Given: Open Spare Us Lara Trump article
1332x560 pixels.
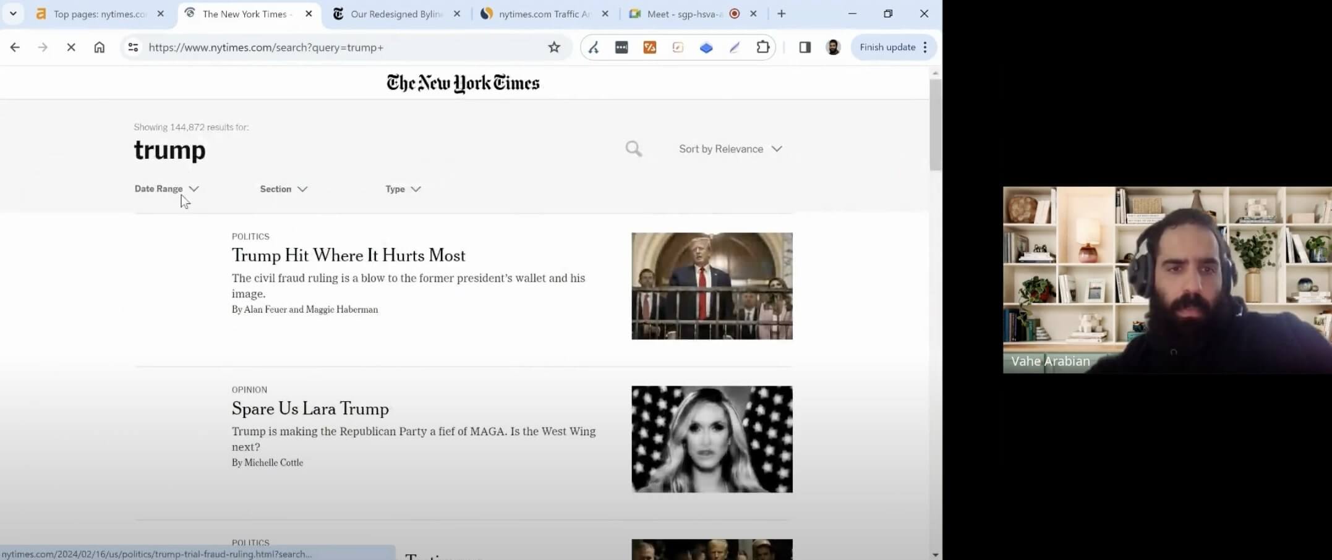Looking at the screenshot, I should click(x=310, y=409).
